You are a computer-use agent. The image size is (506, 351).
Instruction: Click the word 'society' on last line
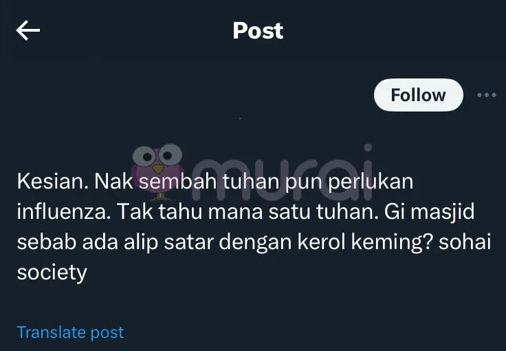coord(52,273)
